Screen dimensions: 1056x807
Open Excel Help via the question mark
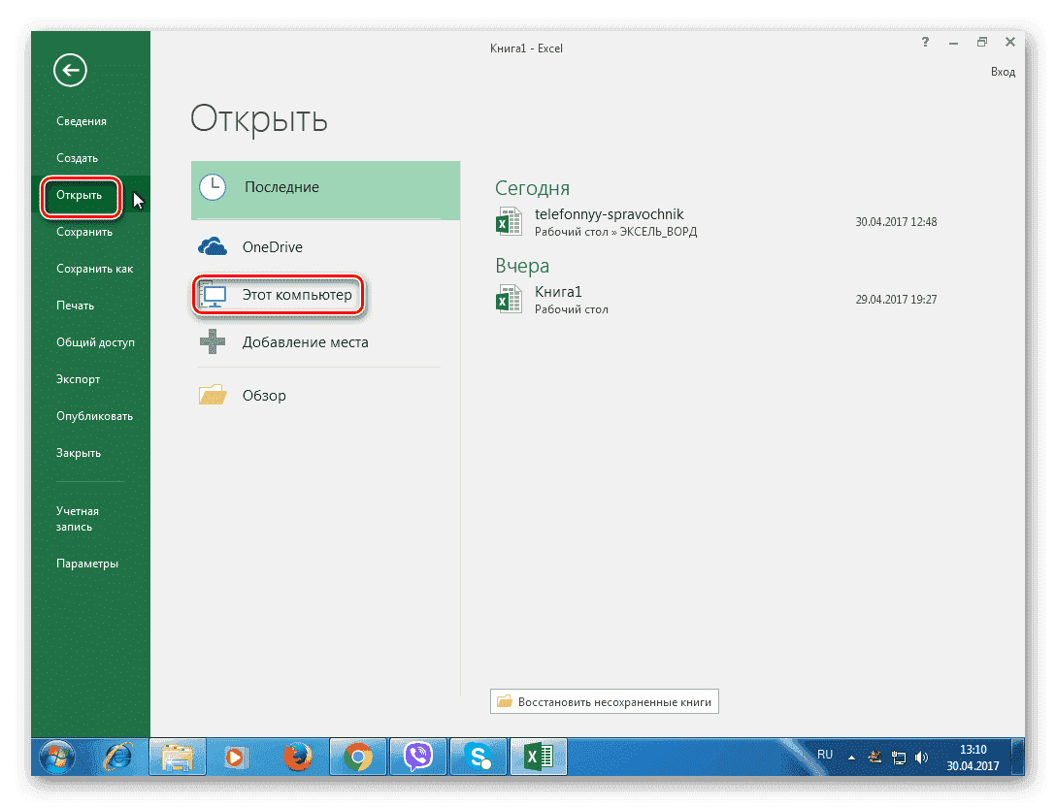pyautogui.click(x=924, y=42)
